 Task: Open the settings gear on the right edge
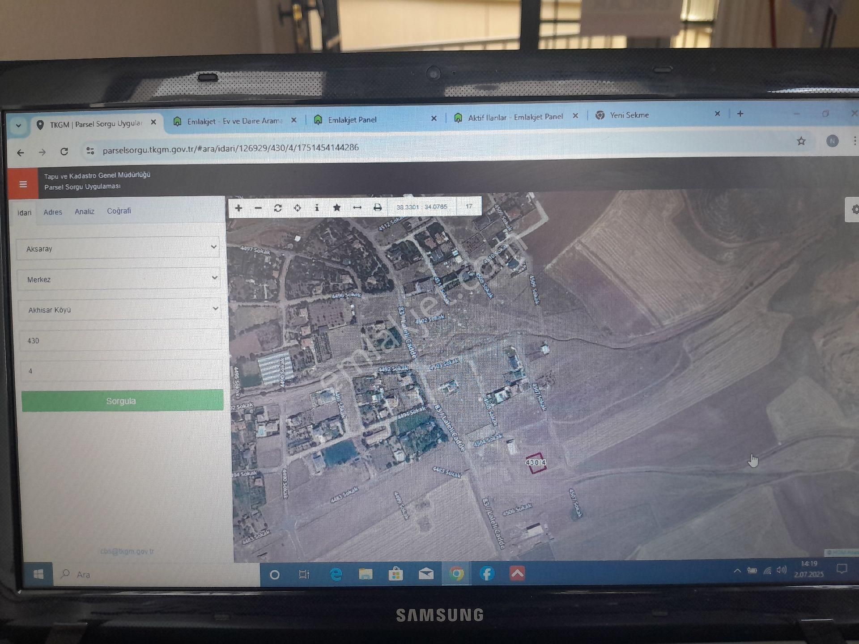coord(854,208)
